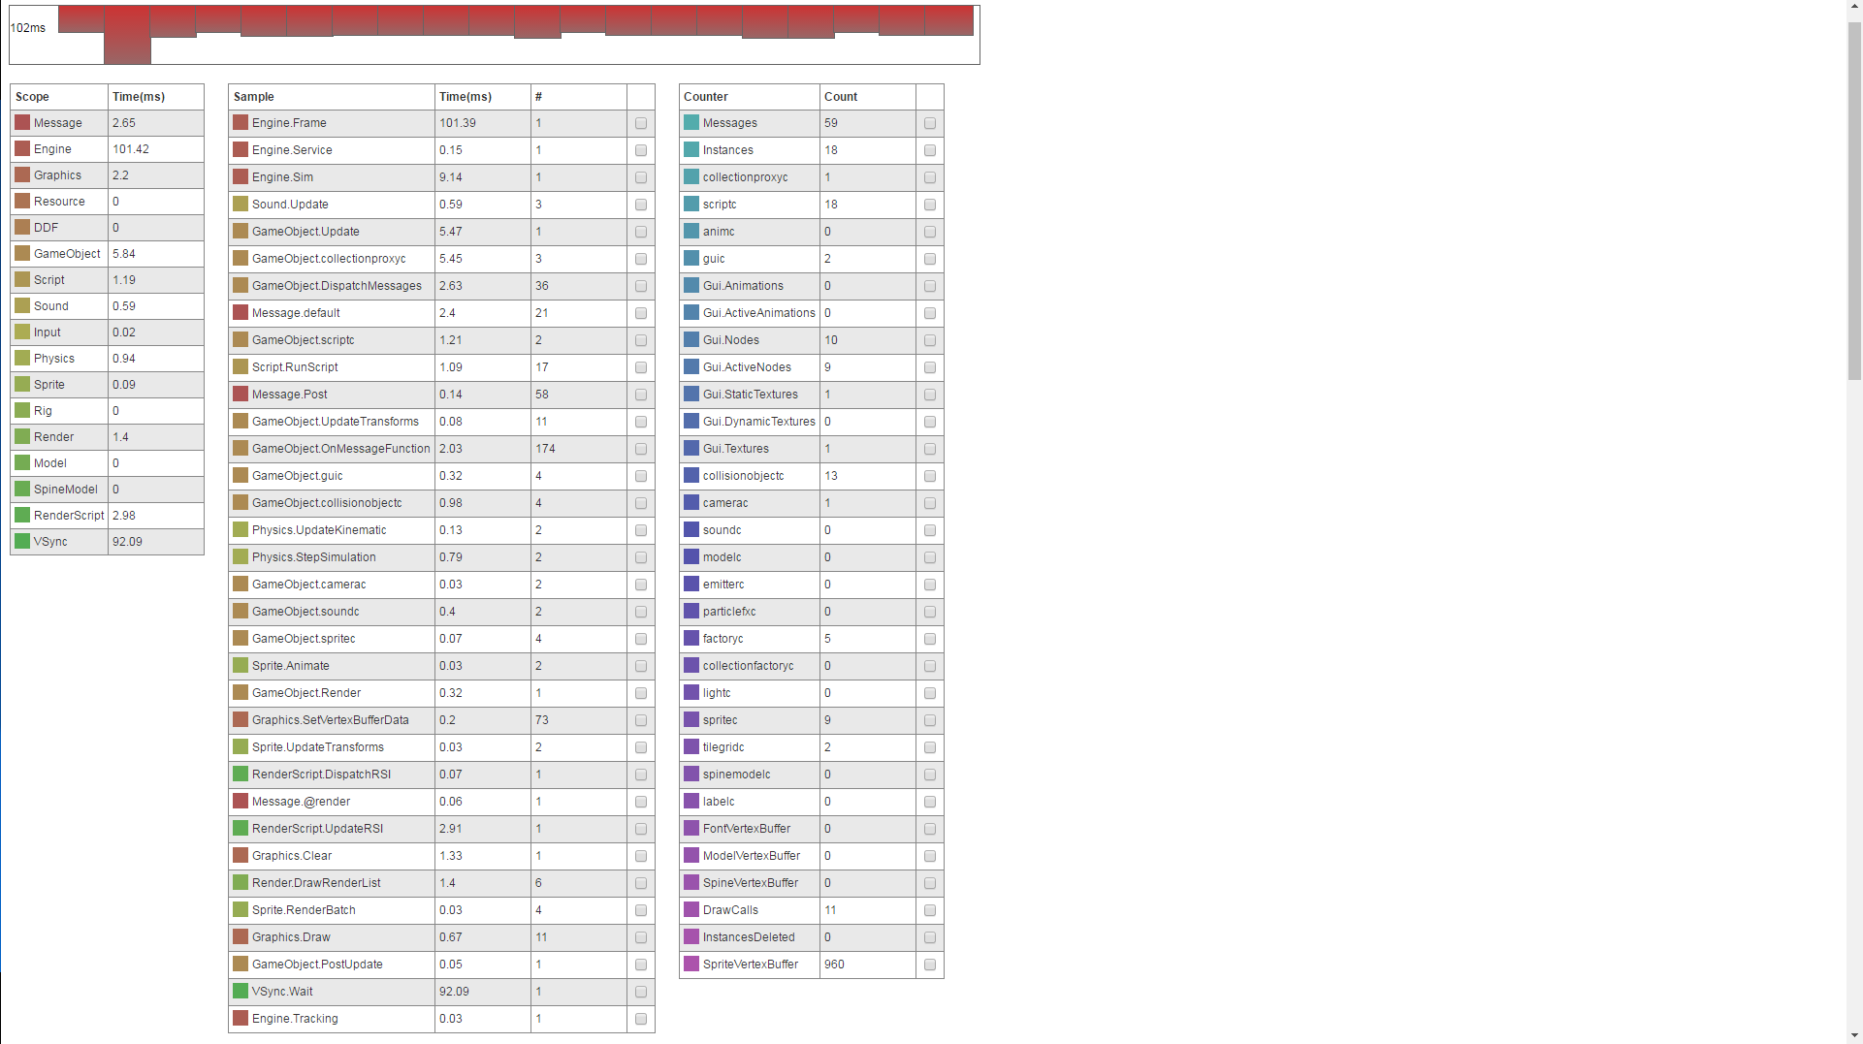Select the GameObject scope row
Image resolution: width=1863 pixels, height=1044 pixels.
[107, 254]
